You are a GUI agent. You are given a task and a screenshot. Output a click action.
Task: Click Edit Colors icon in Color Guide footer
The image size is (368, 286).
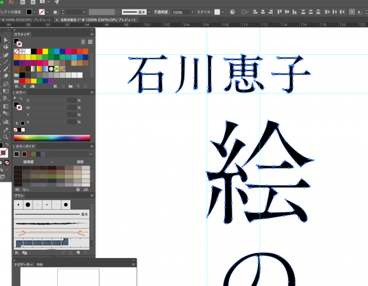click(78, 189)
